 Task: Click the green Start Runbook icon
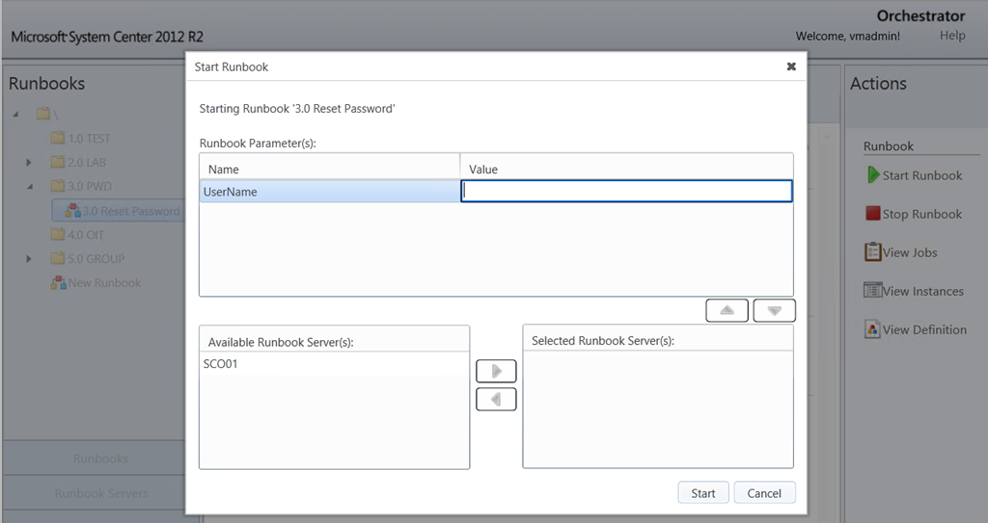(x=872, y=175)
